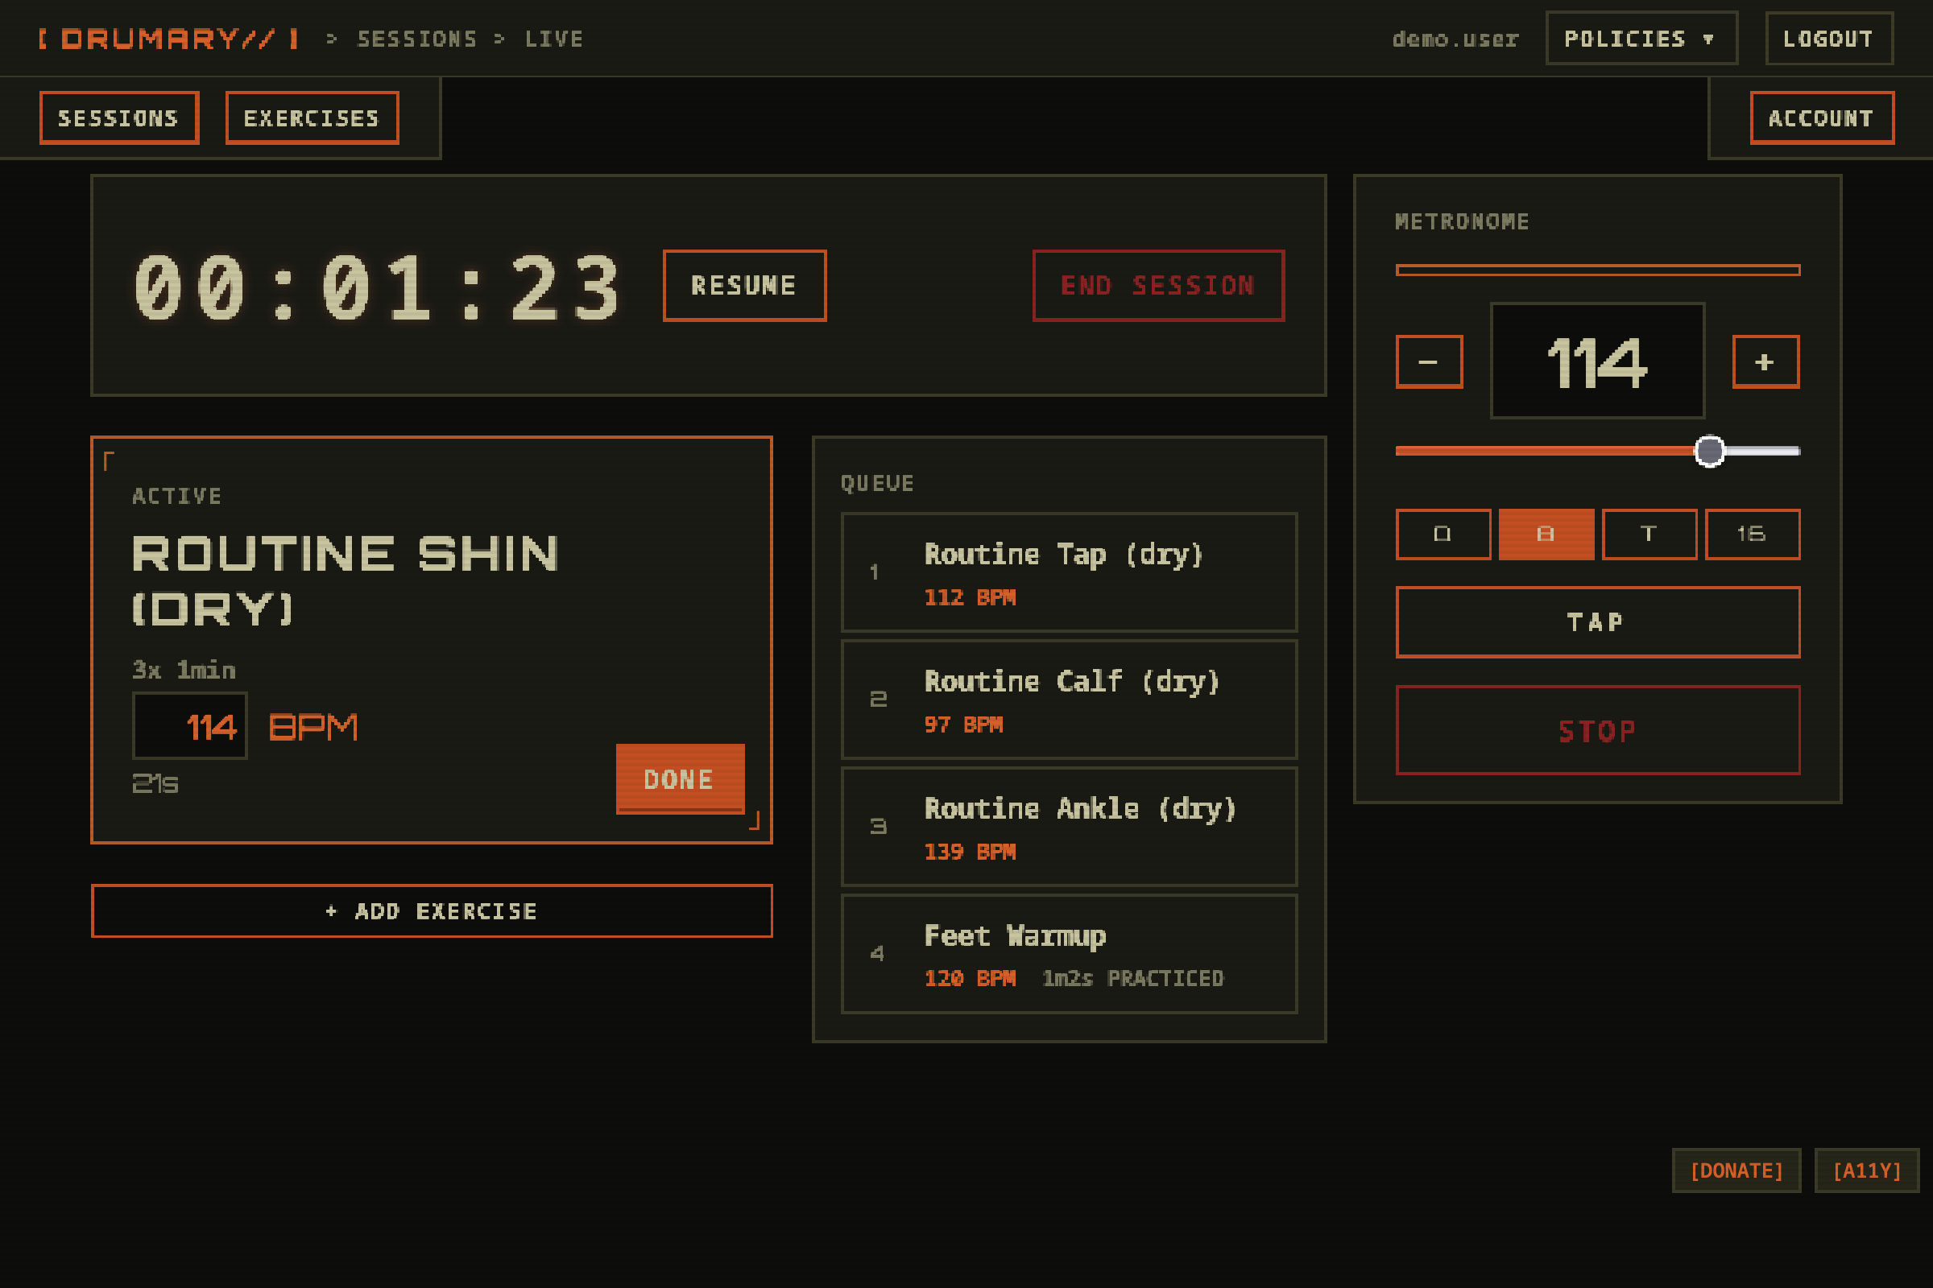Viewport: 1933px width, 1288px height.
Task: Select the quarter-note Q subdivision
Action: (x=1443, y=534)
